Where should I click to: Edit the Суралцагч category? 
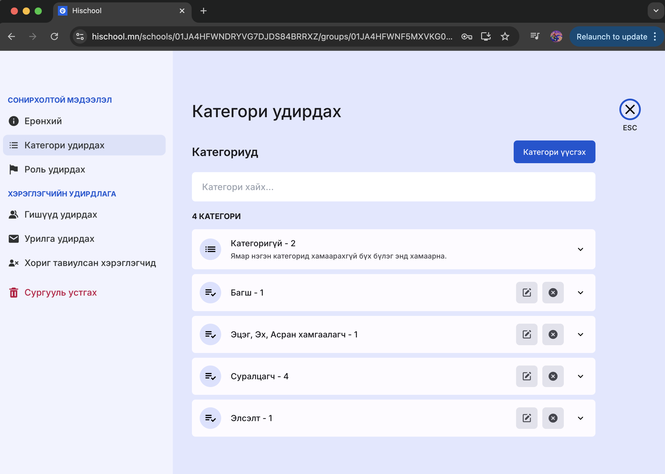coord(527,376)
